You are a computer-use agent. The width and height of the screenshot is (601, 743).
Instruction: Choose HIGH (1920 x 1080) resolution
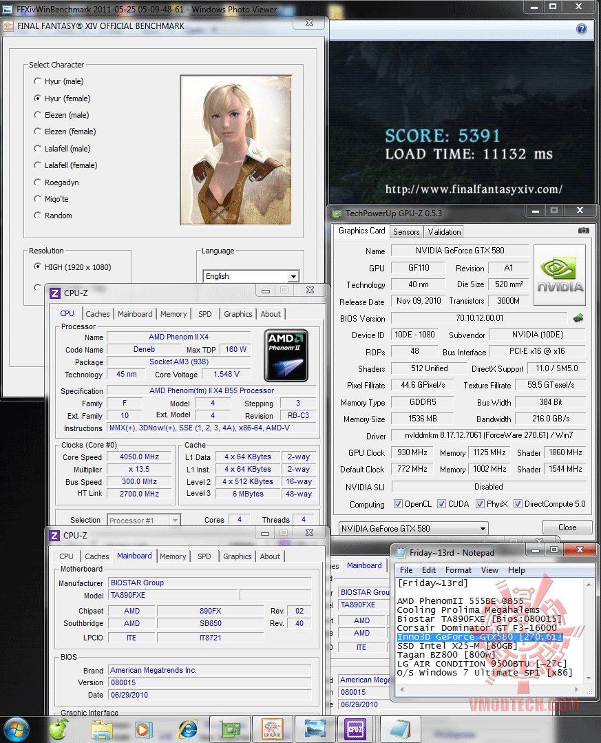(72, 267)
